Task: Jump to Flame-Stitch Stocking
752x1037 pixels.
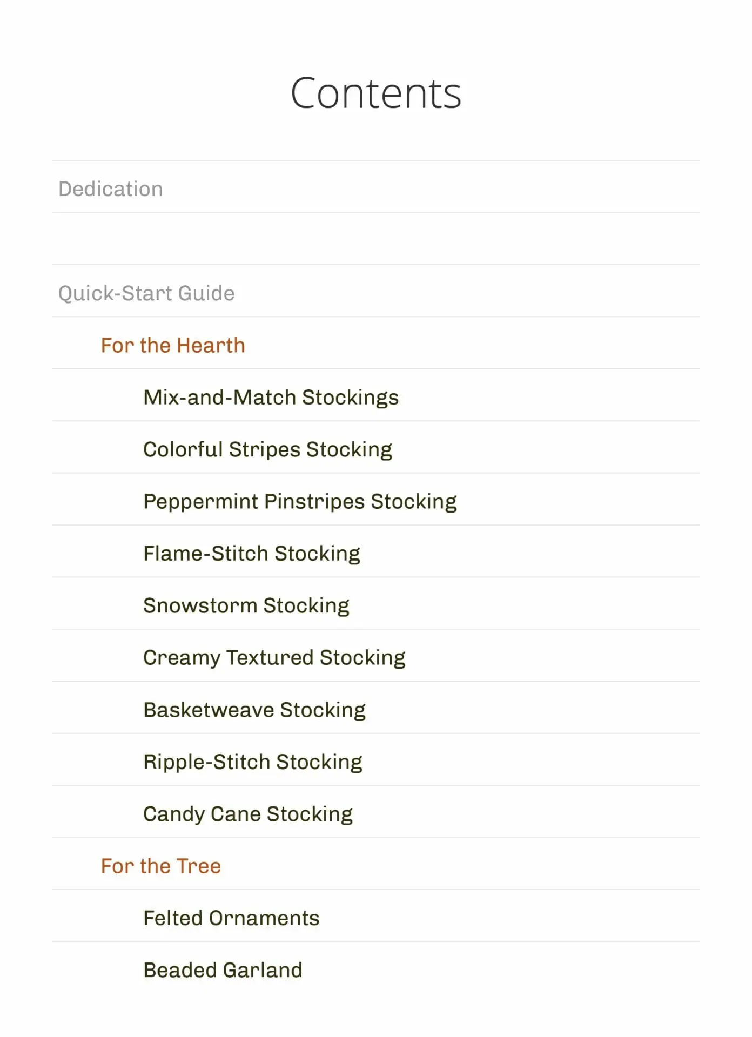Action: (x=252, y=554)
